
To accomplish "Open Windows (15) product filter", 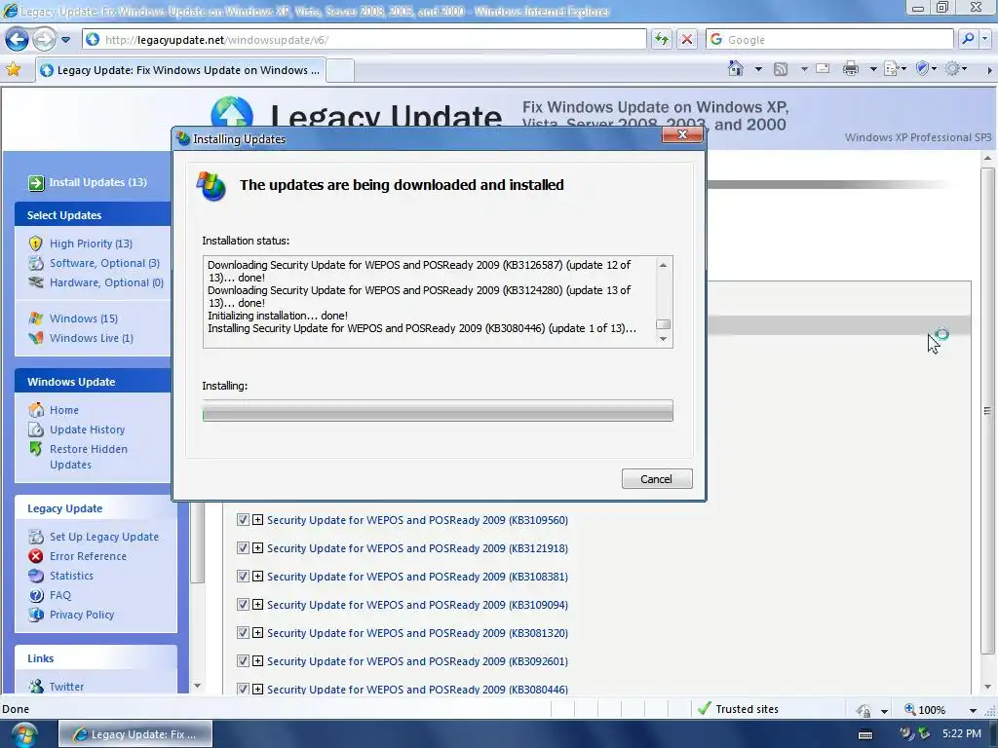I will [x=84, y=318].
